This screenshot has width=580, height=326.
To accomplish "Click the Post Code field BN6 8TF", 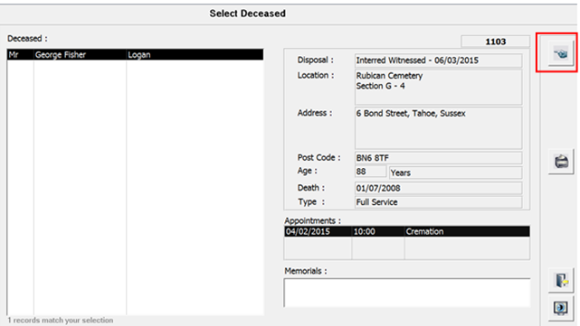I will click(x=438, y=158).
